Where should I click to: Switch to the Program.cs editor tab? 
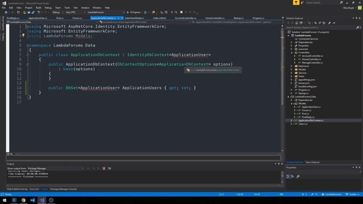(x=259, y=18)
